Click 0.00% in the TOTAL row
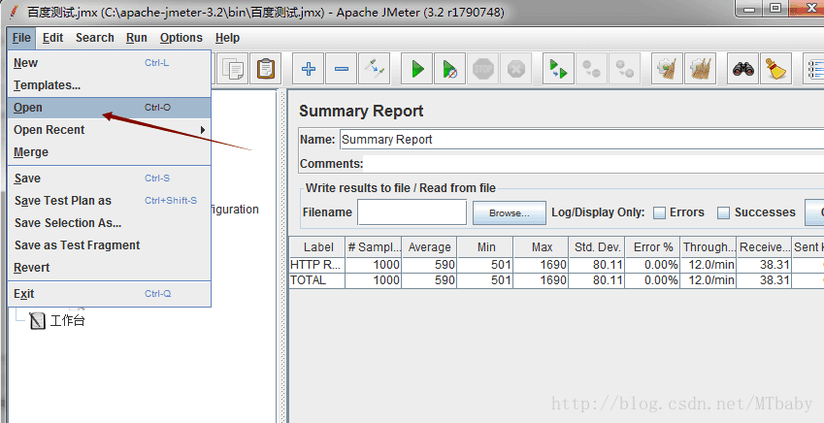824x423 pixels. click(652, 280)
